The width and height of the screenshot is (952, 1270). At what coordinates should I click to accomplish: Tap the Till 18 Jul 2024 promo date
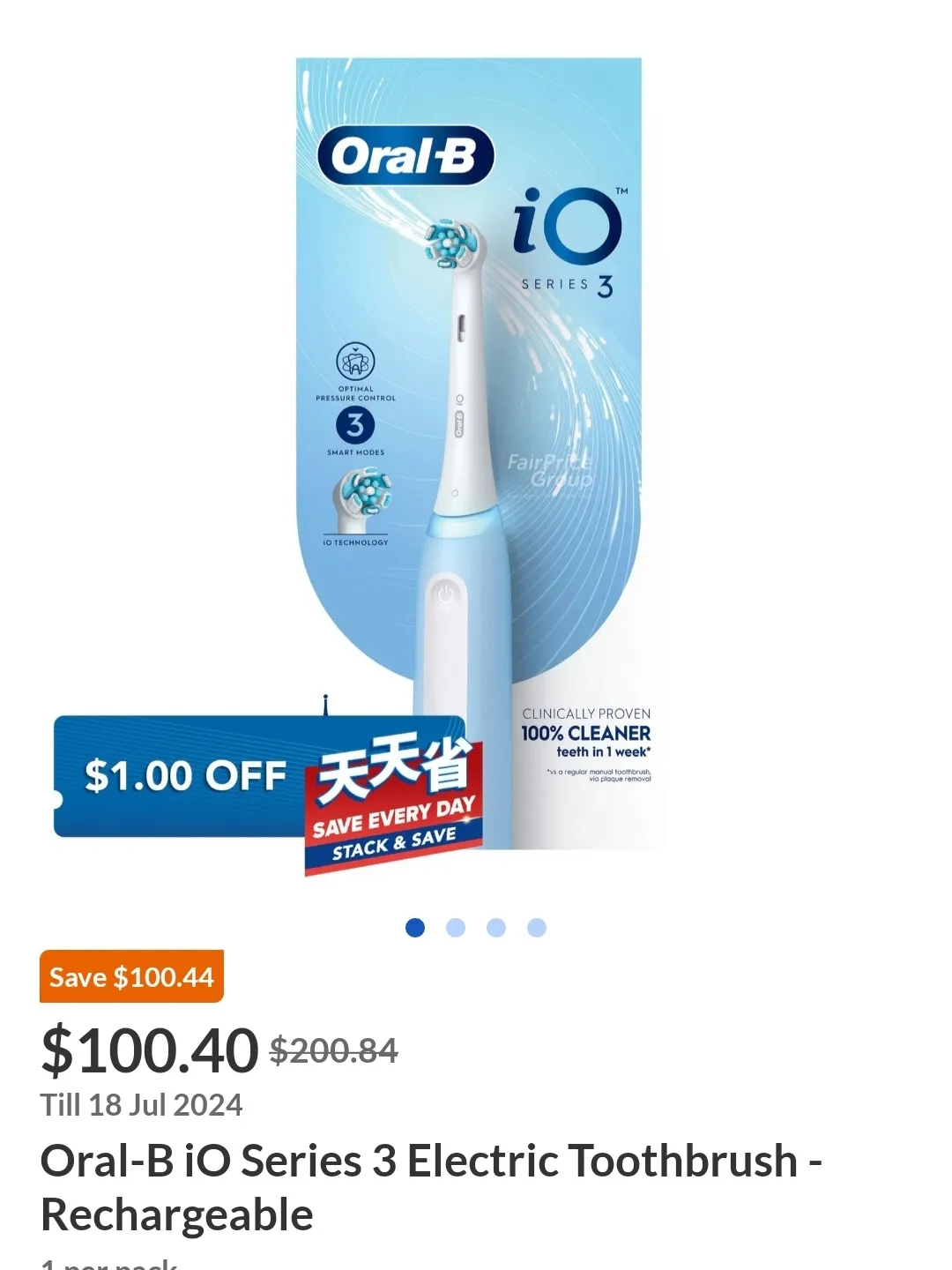141,1105
